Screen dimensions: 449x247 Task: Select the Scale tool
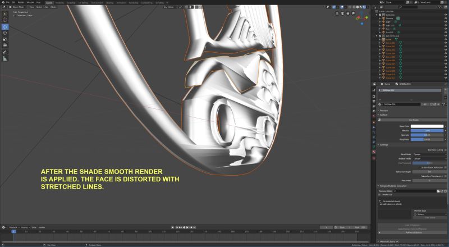pos(5,39)
